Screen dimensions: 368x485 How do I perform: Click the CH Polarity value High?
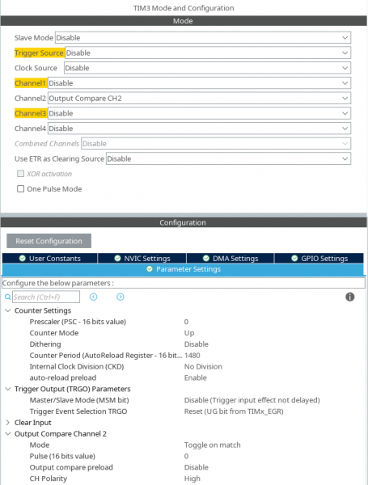(x=192, y=479)
